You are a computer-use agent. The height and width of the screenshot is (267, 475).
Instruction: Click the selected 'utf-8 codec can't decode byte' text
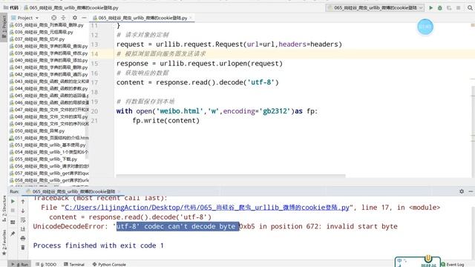click(178, 226)
